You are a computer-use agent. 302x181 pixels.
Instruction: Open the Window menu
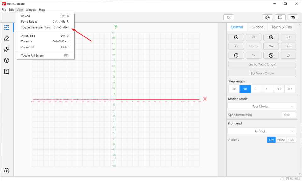31,10
